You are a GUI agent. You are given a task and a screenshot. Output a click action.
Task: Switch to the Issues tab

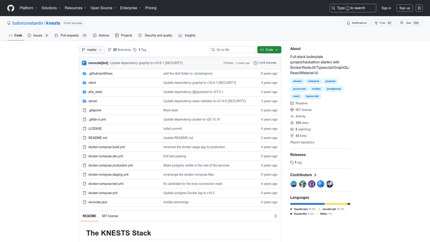point(38,35)
